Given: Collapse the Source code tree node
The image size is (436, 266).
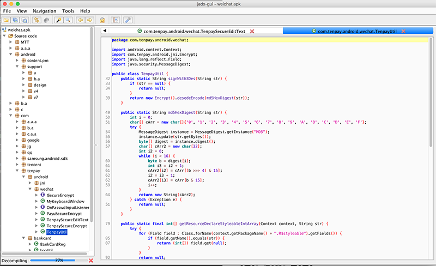Looking at the screenshot, I should point(4,36).
